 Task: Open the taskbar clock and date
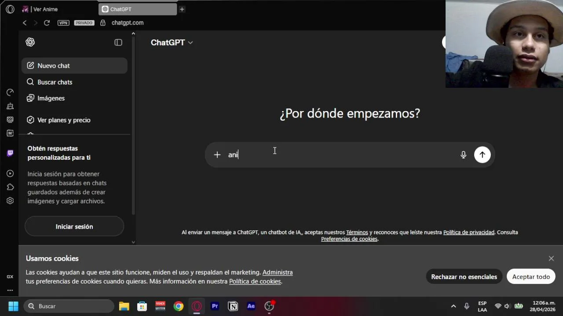(544, 306)
